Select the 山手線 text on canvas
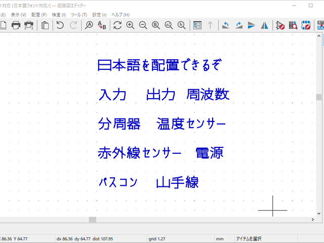The image size is (324, 243). [178, 182]
